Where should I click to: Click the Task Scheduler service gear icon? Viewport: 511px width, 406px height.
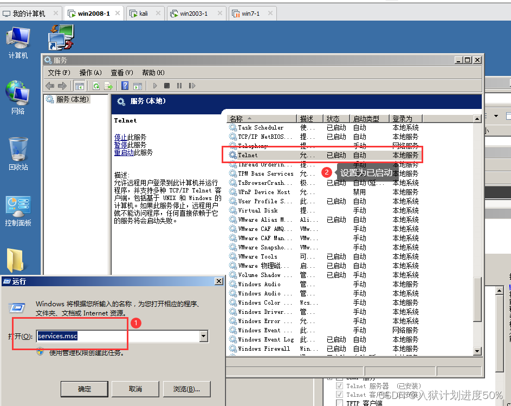232,127
